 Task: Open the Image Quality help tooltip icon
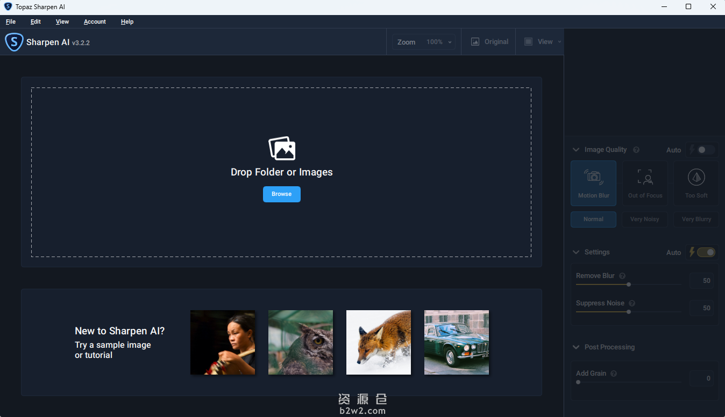(636, 150)
